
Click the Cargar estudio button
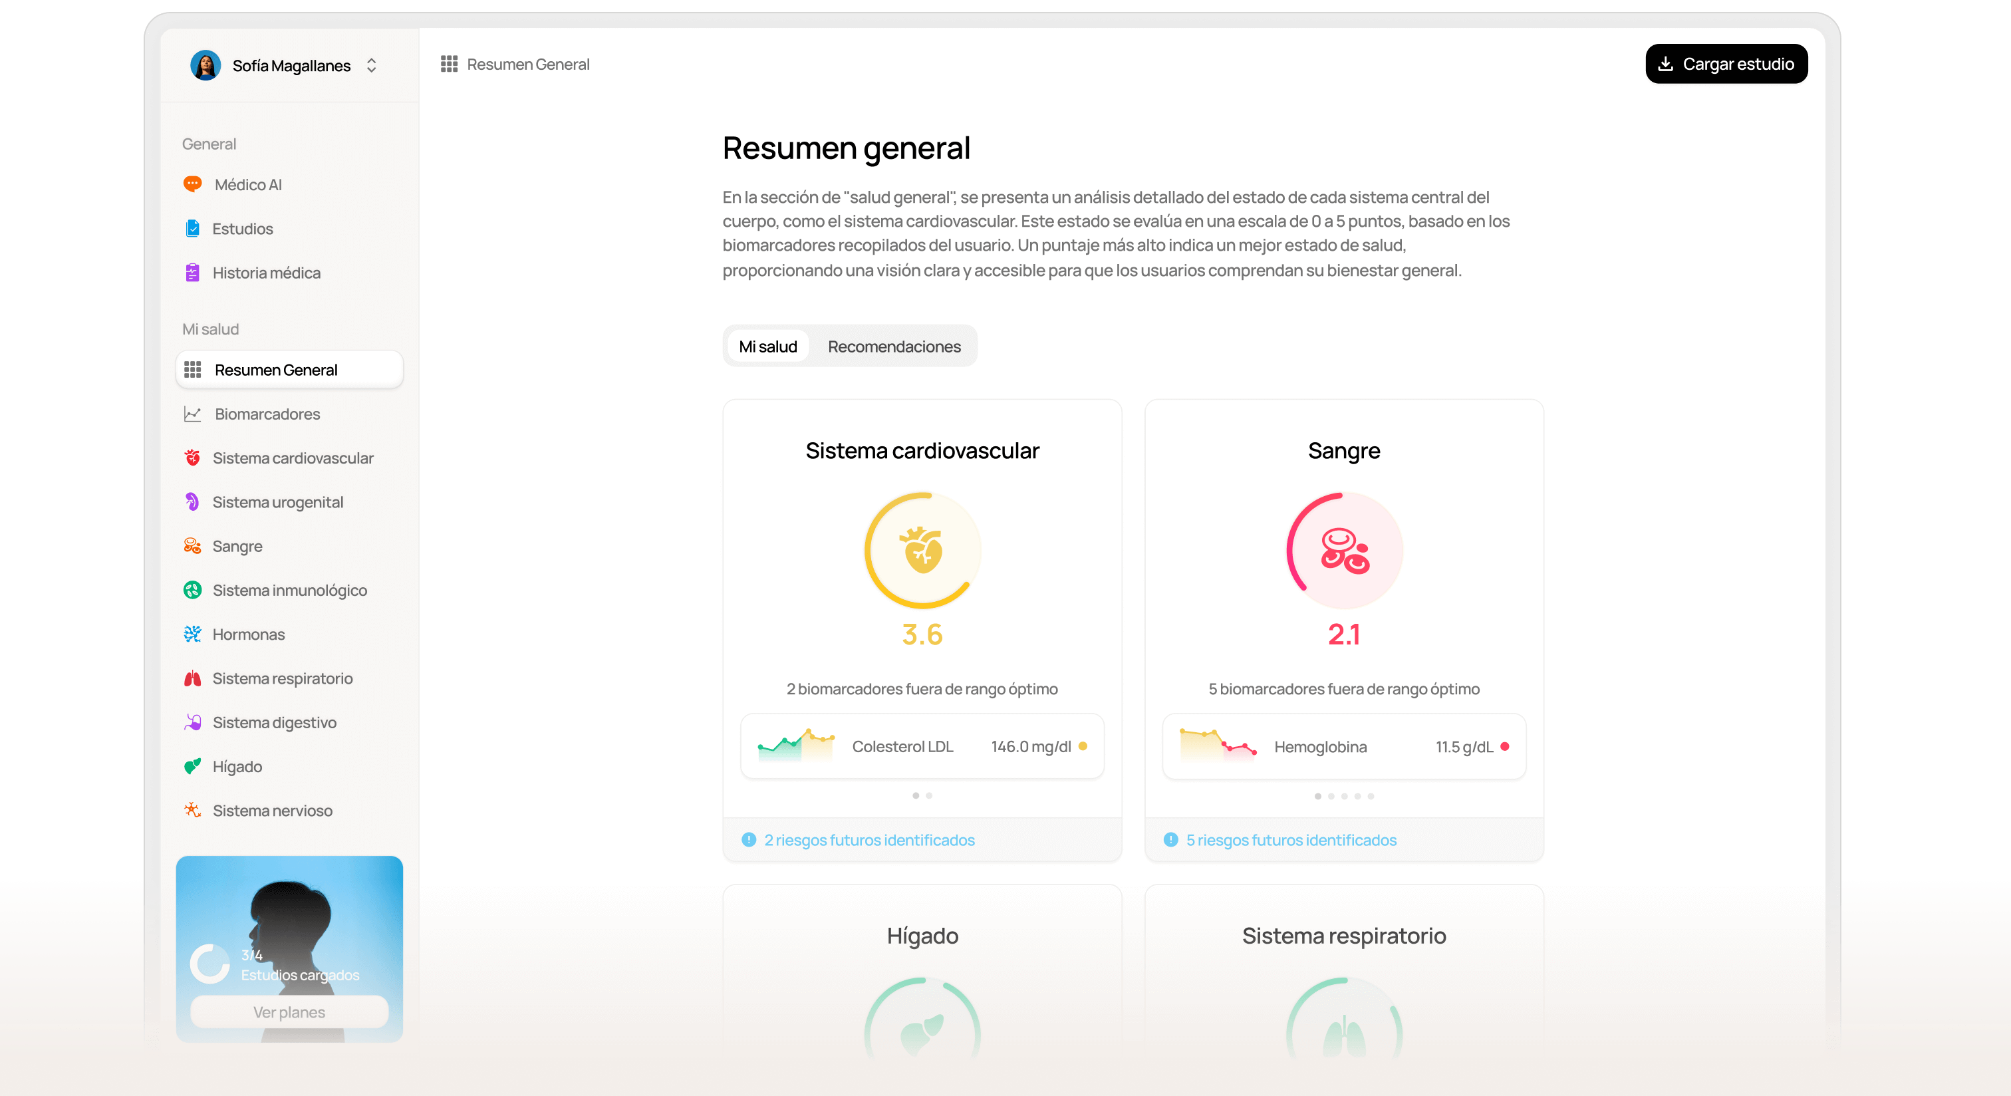click(1726, 64)
